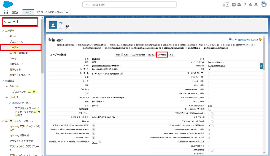Click the orange help icon for this page

pos(260,39)
